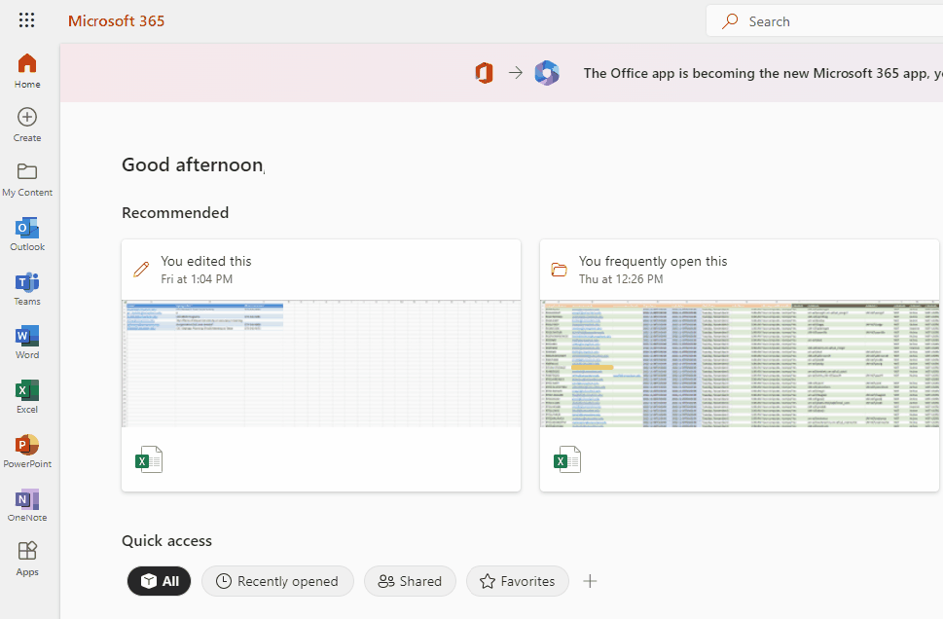Screen dimensions: 943x619
Task: Launch Word from the sidebar
Action: (27, 343)
